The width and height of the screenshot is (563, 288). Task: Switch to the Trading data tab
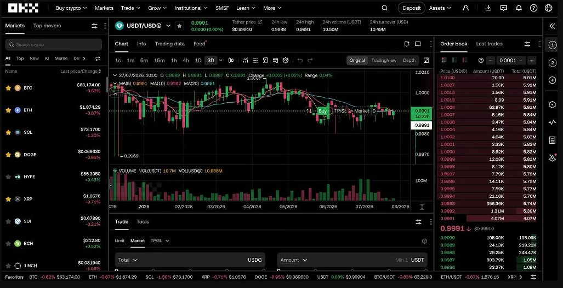(169, 44)
